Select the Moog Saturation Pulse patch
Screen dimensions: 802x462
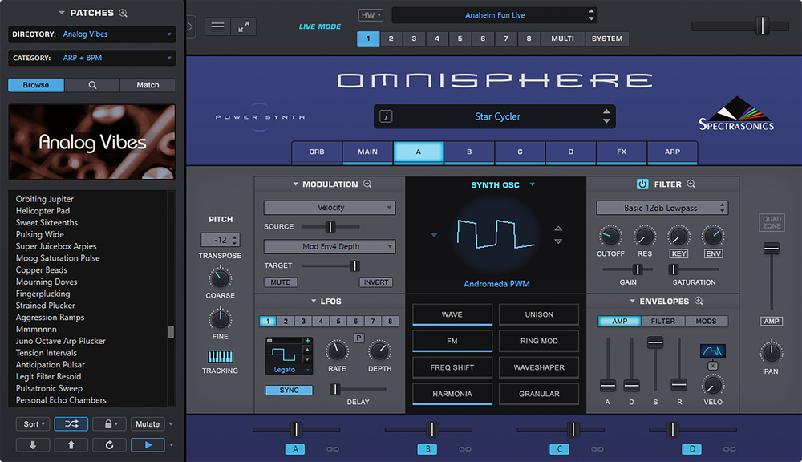pos(58,258)
